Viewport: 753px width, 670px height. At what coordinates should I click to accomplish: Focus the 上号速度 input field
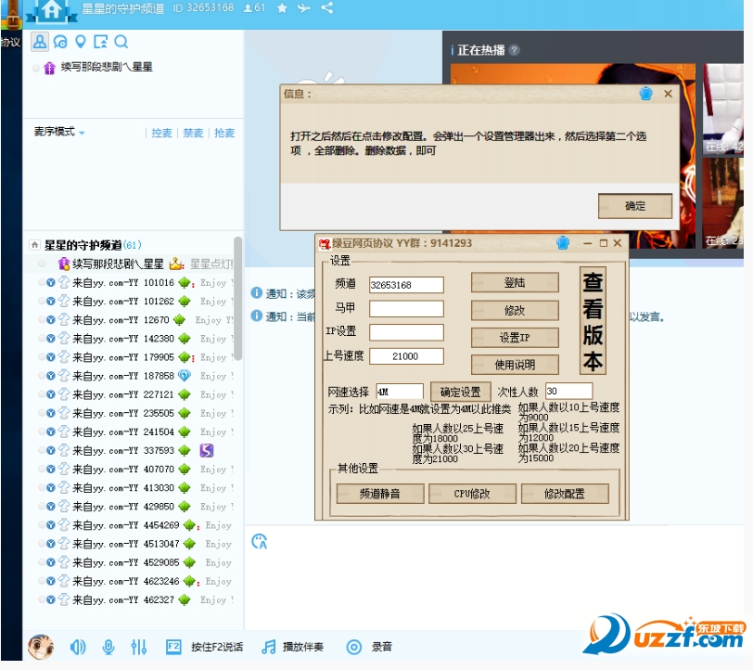406,356
